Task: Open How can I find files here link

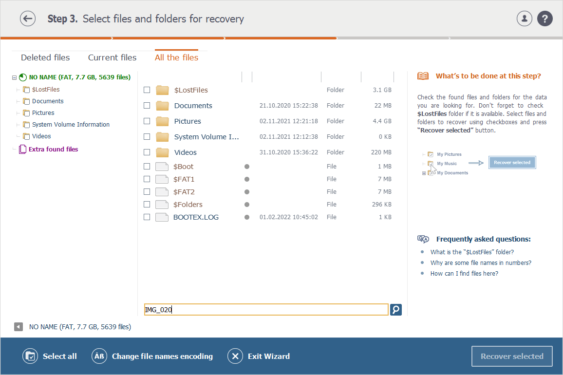Action: 464,274
